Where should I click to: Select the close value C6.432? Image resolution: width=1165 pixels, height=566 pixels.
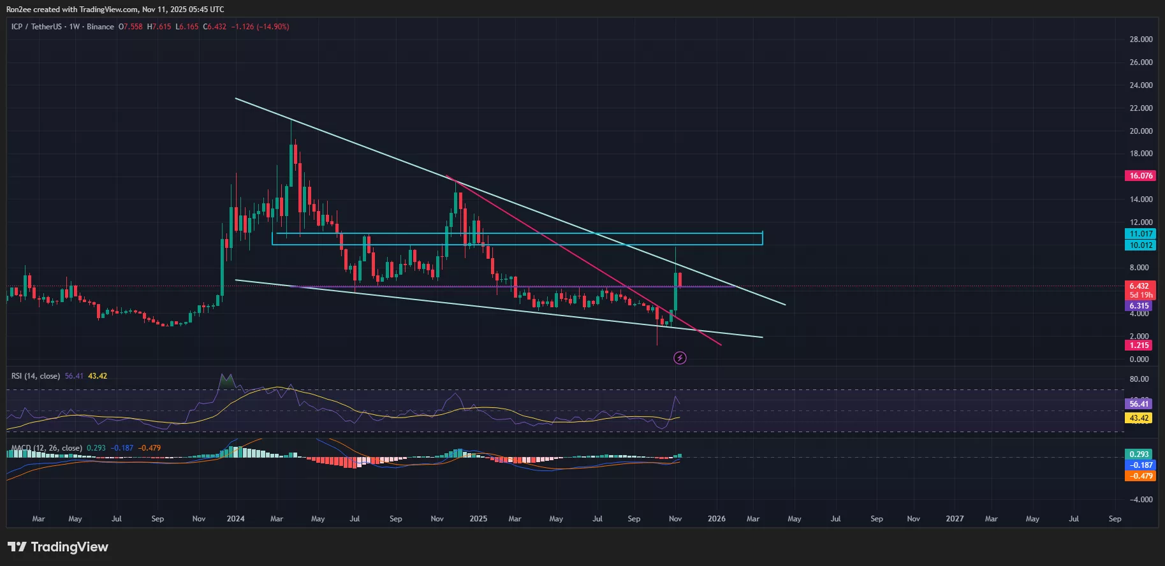pos(214,27)
